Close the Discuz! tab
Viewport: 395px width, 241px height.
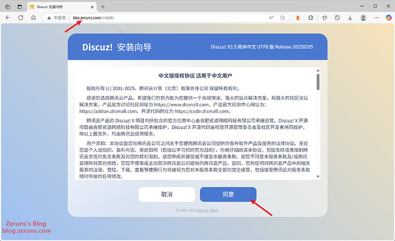click(x=92, y=7)
